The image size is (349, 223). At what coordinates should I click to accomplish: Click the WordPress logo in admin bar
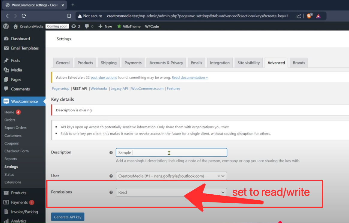pos(6,26)
